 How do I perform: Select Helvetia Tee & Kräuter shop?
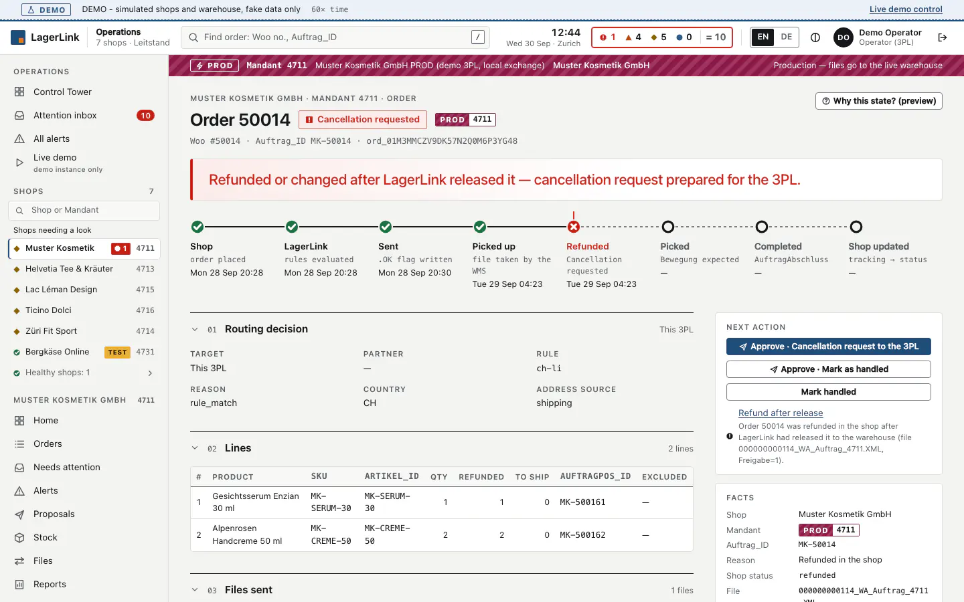coord(84,269)
